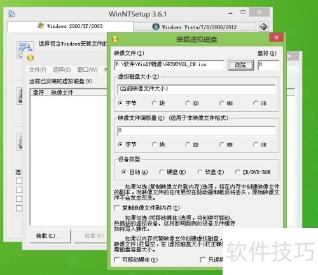Click the yellow icon of the virtual disk manager window
This screenshot has width=318, height=275.
(31, 58)
